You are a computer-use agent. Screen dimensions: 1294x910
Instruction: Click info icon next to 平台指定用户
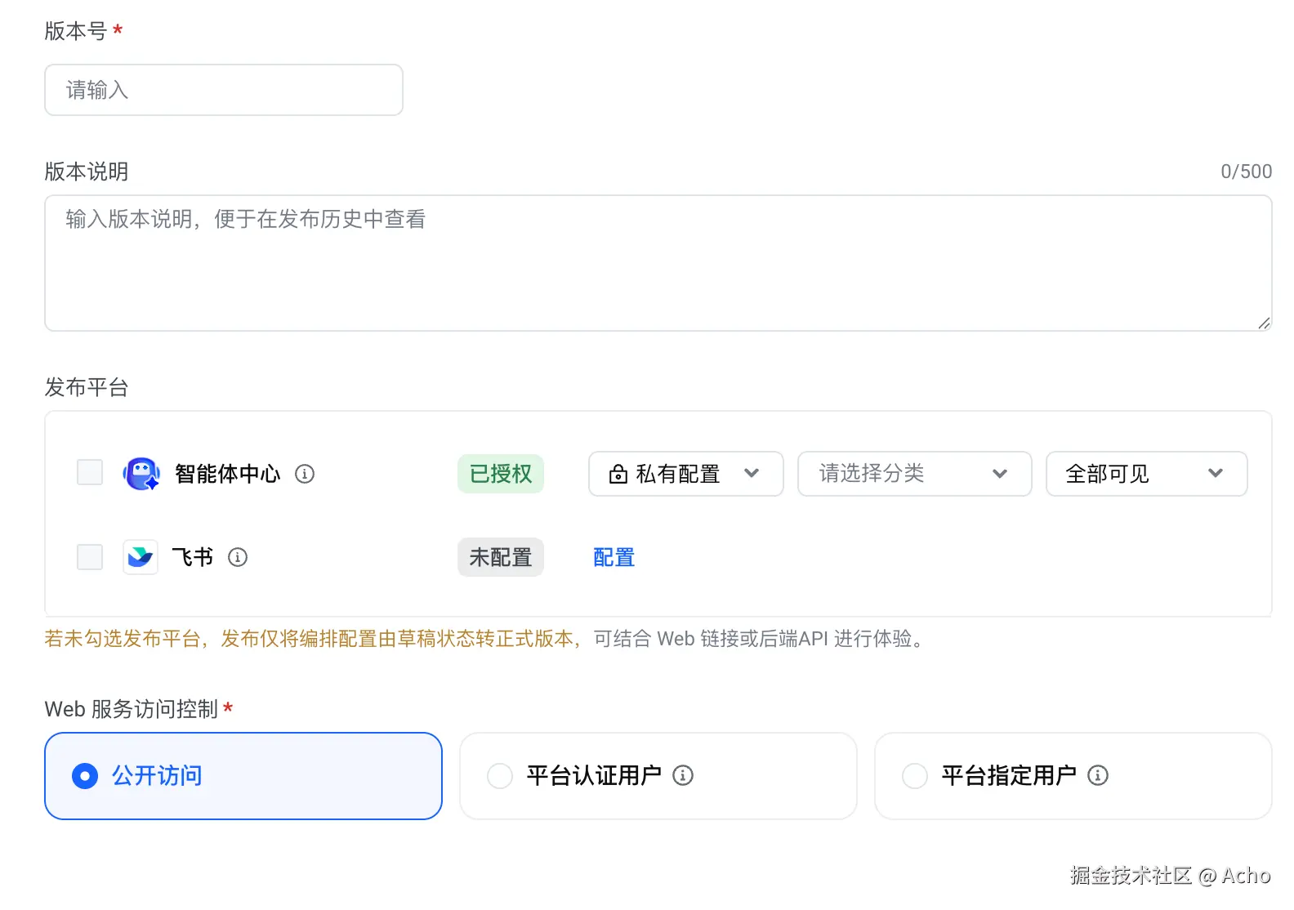[1098, 775]
